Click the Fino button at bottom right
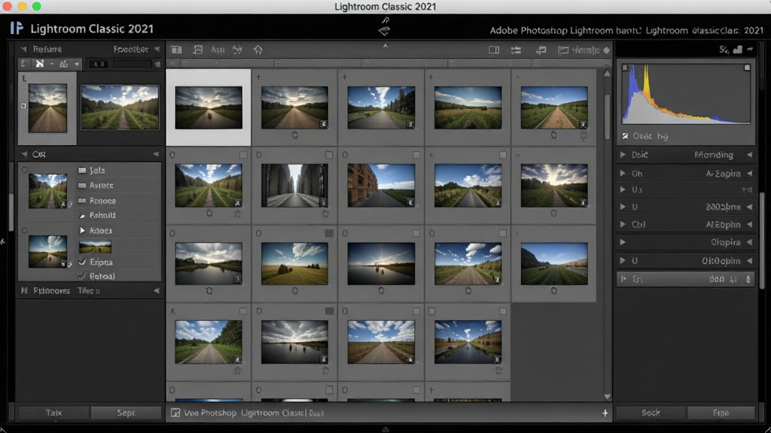This screenshot has height=433, width=771. tap(721, 413)
